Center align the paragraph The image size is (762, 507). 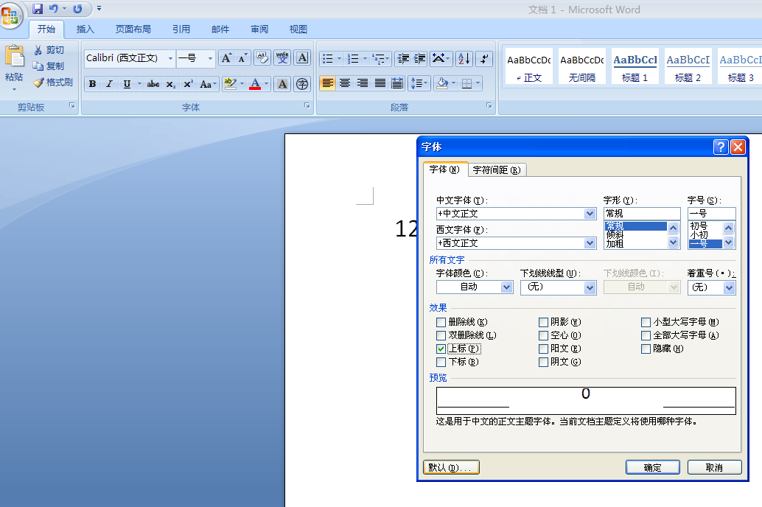[x=345, y=83]
